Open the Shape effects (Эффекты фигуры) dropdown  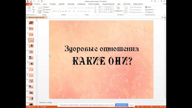click(136, 12)
